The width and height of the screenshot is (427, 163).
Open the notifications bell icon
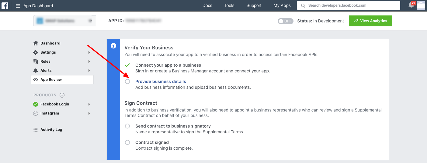tap(411, 5)
